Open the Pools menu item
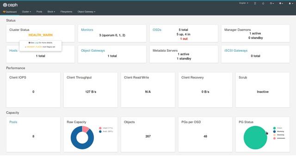The image size is (296, 166). point(39,12)
